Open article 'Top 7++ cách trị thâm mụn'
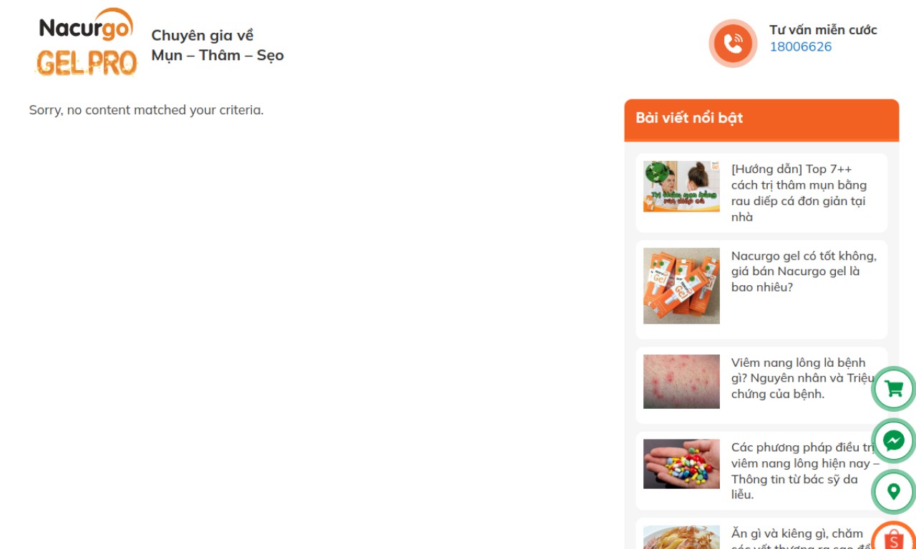This screenshot has height=549, width=916. (804, 193)
